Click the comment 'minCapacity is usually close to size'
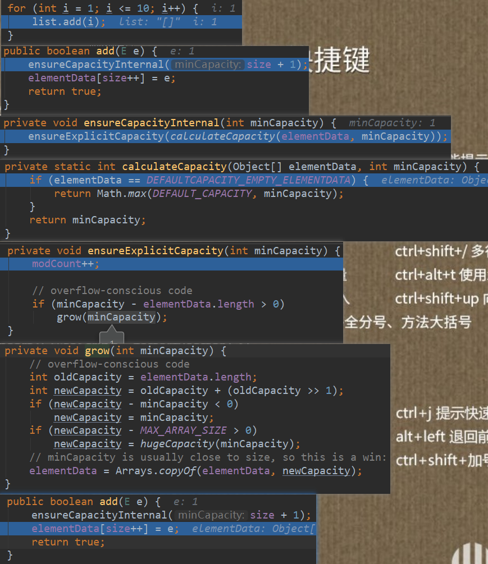Screen dimensions: 488x564 (x=208, y=457)
